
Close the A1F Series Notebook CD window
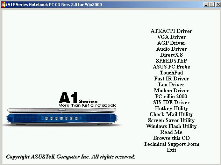point(218,5)
